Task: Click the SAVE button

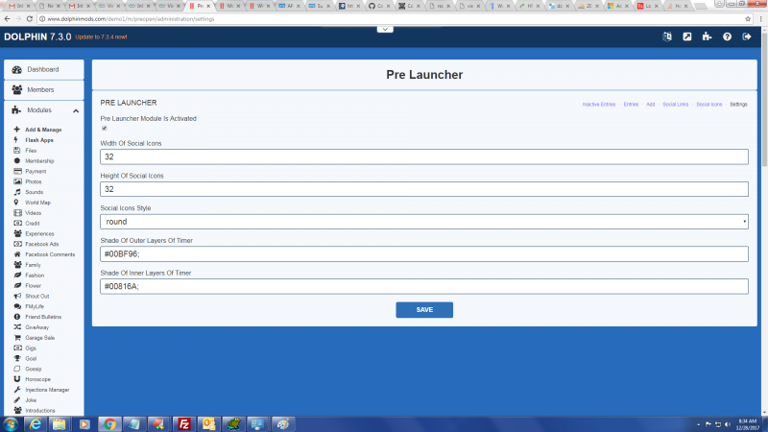Action: [424, 309]
